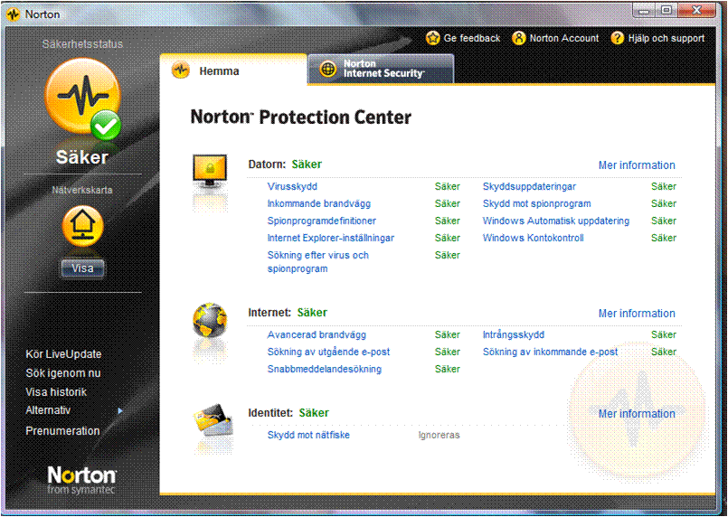Screen dimensions: 728x517
Task: Click the Internet: Säker heading
Action: click(x=288, y=313)
